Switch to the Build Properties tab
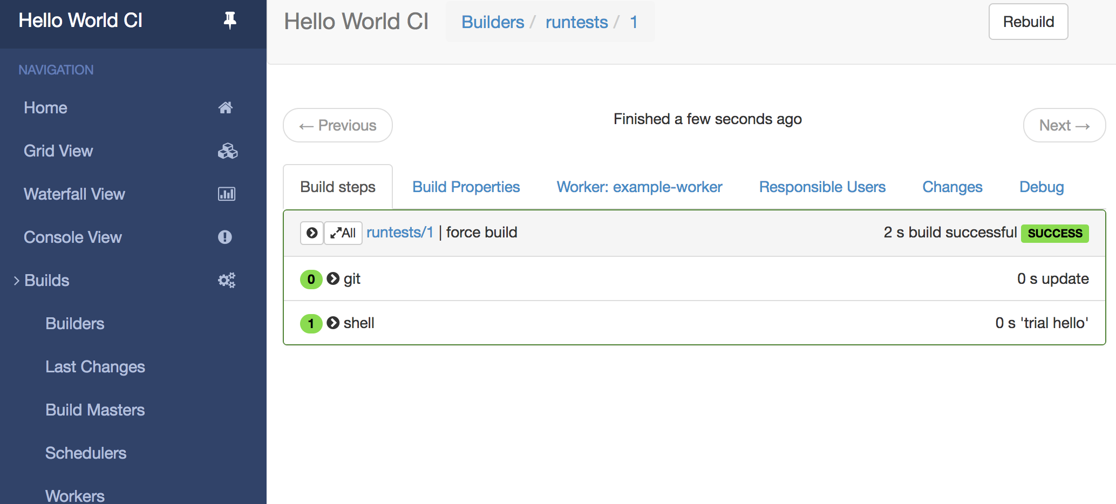This screenshot has width=1116, height=504. click(x=466, y=187)
